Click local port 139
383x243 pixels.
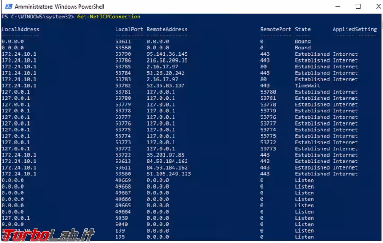(120, 230)
